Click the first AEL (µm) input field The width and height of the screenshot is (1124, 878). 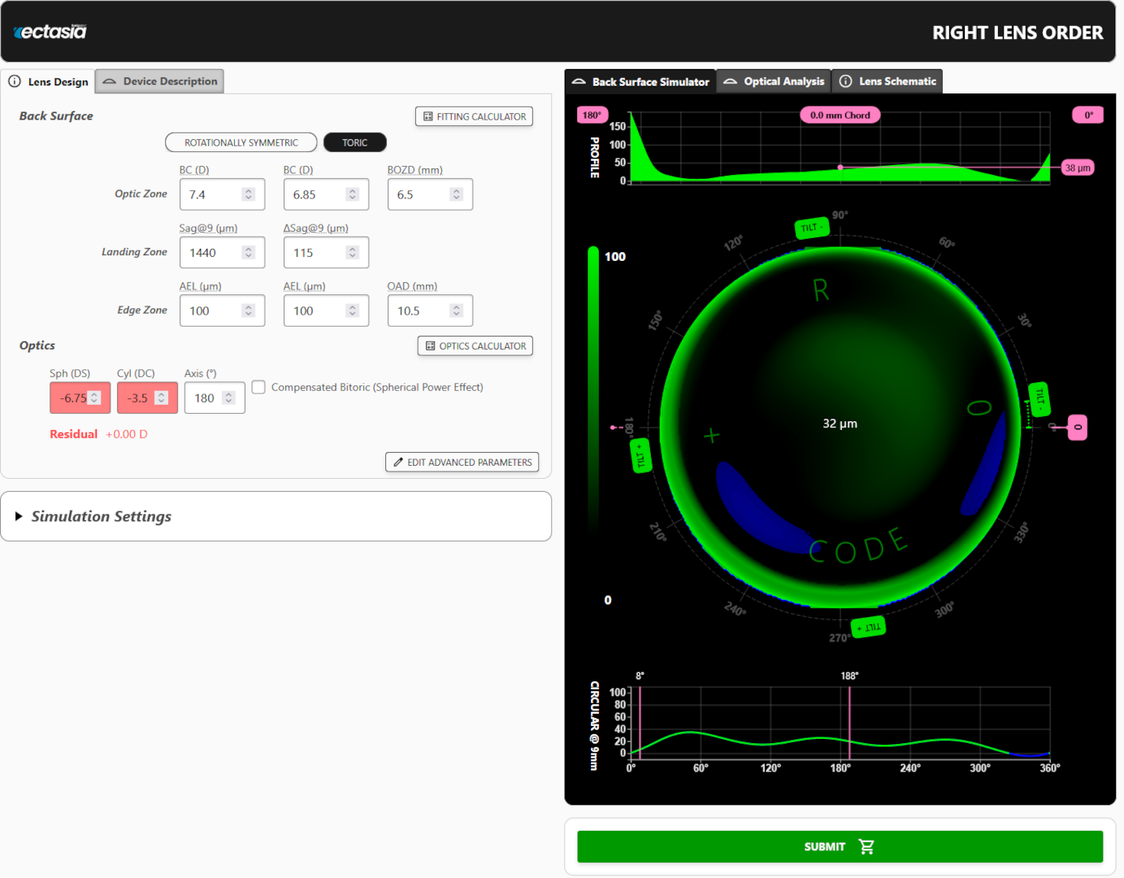[x=222, y=311]
